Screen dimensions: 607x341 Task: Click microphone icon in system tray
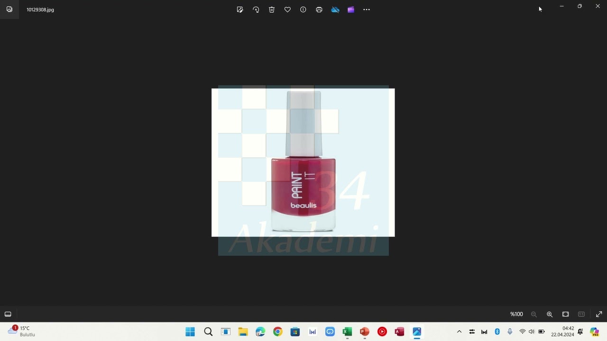point(510,332)
